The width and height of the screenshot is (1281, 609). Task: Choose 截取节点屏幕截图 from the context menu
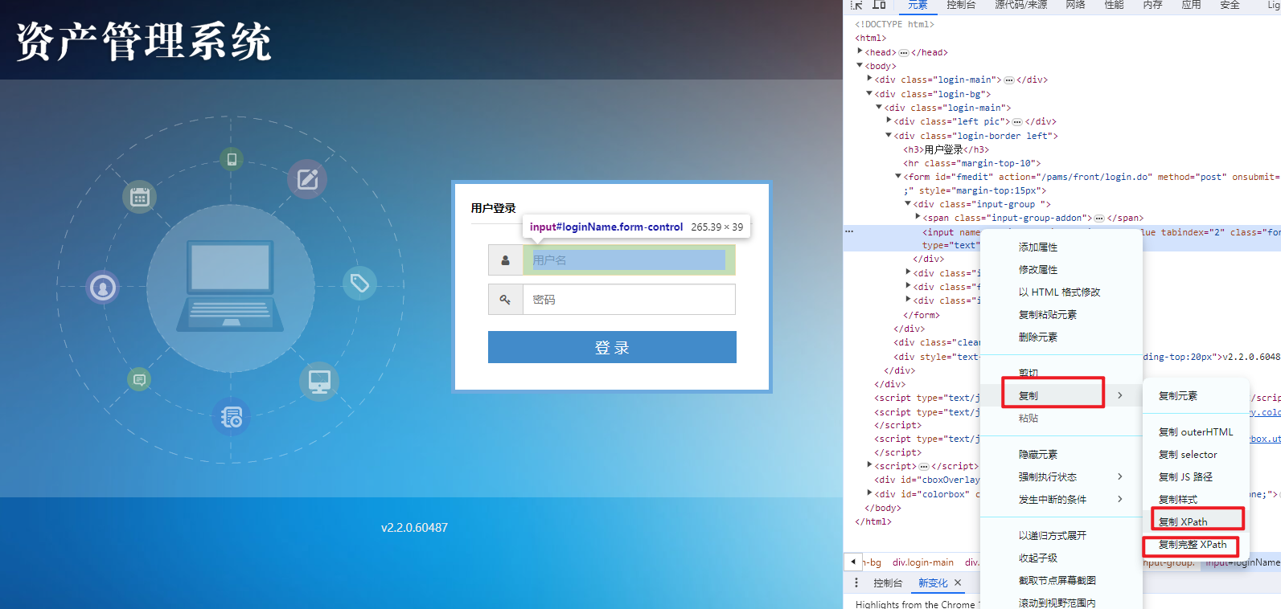point(1061,581)
